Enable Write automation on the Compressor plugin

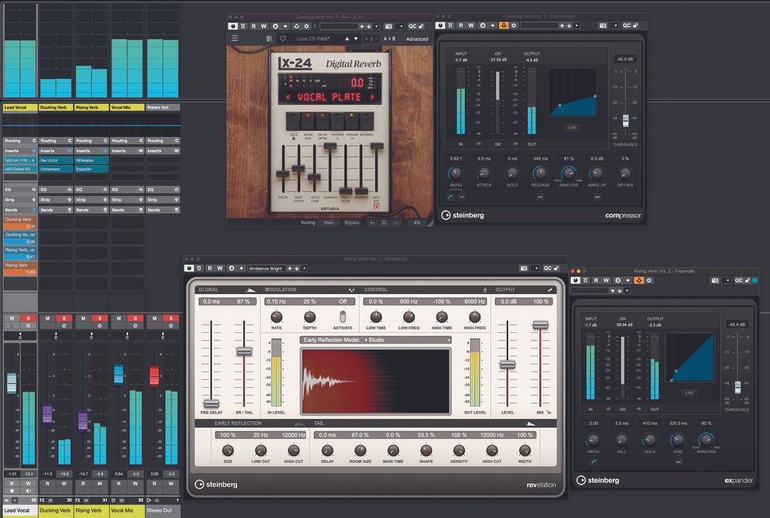click(x=470, y=26)
